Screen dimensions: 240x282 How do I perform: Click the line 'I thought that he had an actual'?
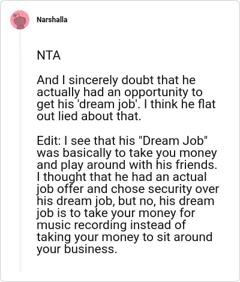click(122, 177)
